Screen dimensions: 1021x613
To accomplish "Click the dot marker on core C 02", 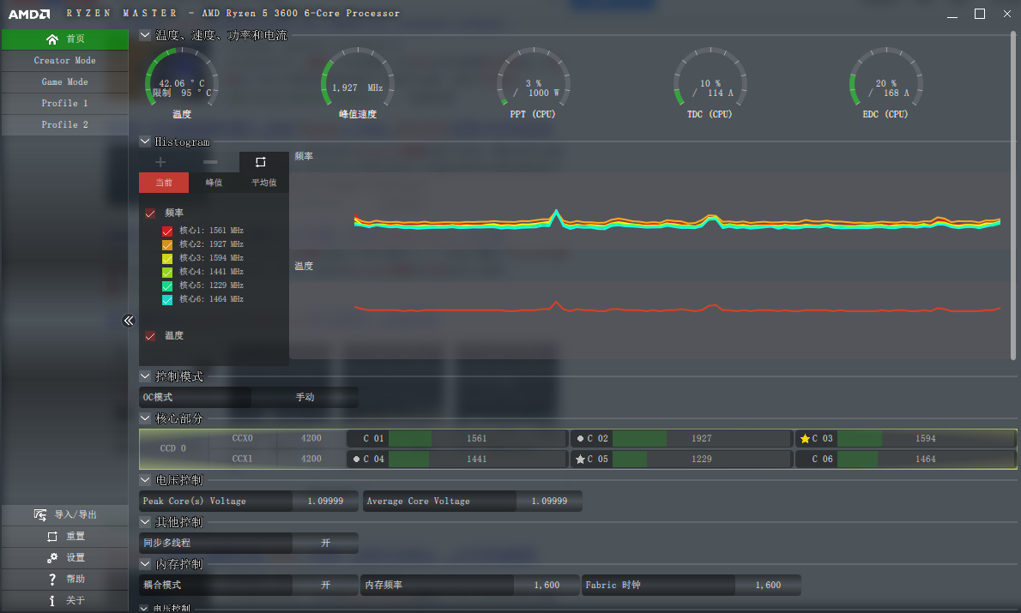I will coord(580,439).
